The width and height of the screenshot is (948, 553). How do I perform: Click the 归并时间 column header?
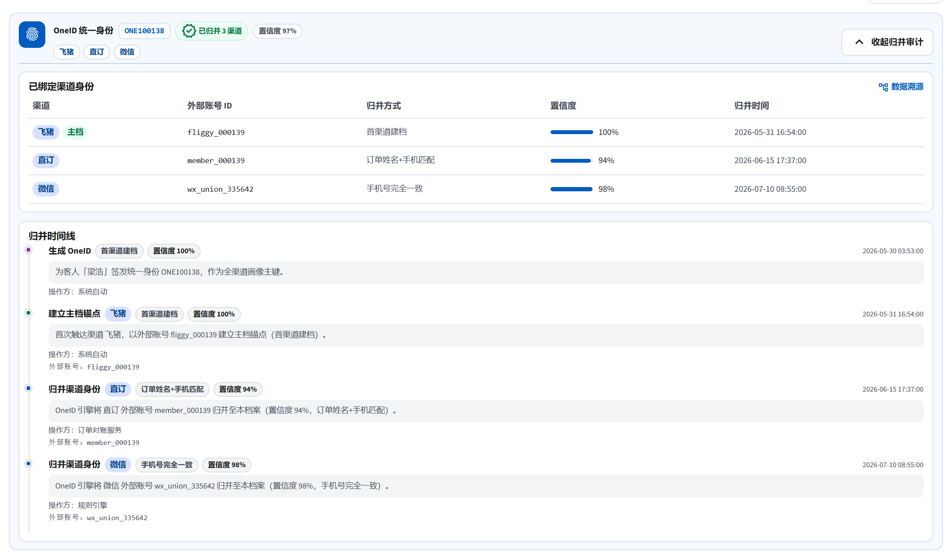click(751, 105)
